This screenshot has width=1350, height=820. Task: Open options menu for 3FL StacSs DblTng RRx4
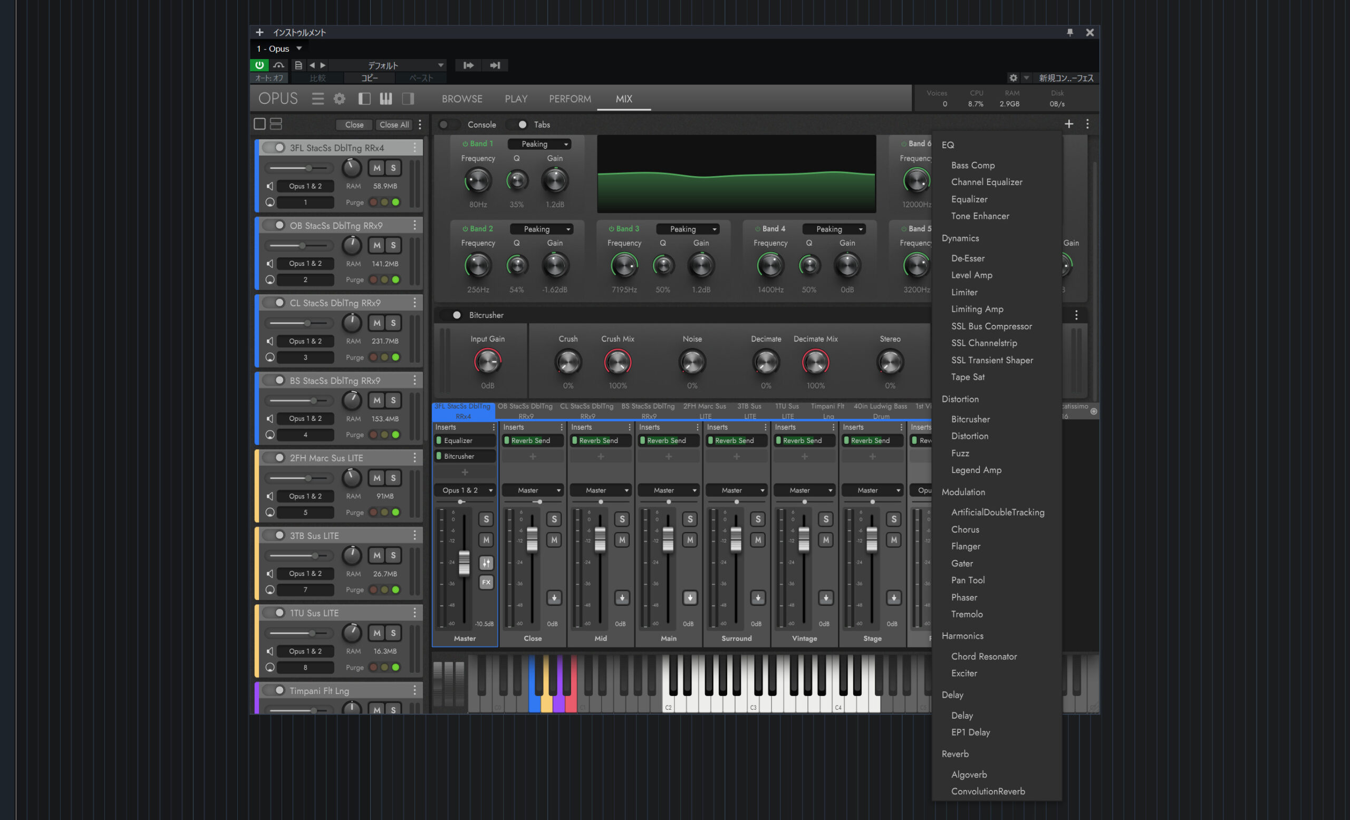[414, 147]
